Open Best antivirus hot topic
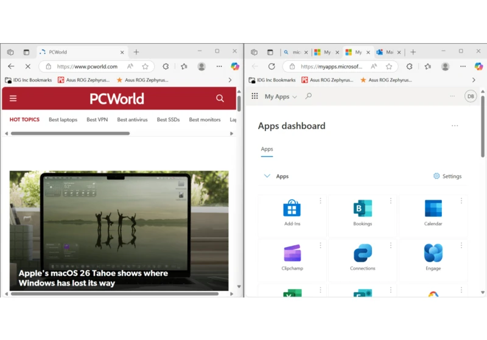Viewport: 487px width, 340px height. pyautogui.click(x=132, y=120)
